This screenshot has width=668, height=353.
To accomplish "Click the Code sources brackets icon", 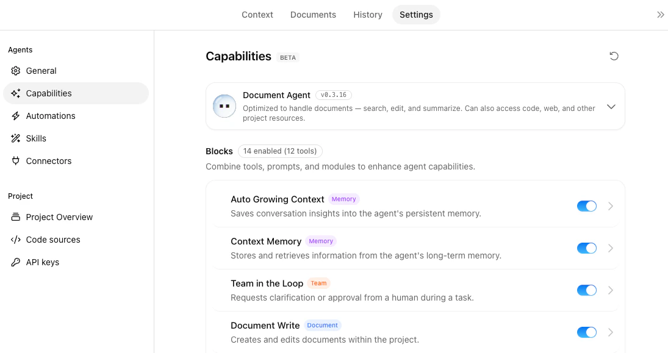I will 16,240.
